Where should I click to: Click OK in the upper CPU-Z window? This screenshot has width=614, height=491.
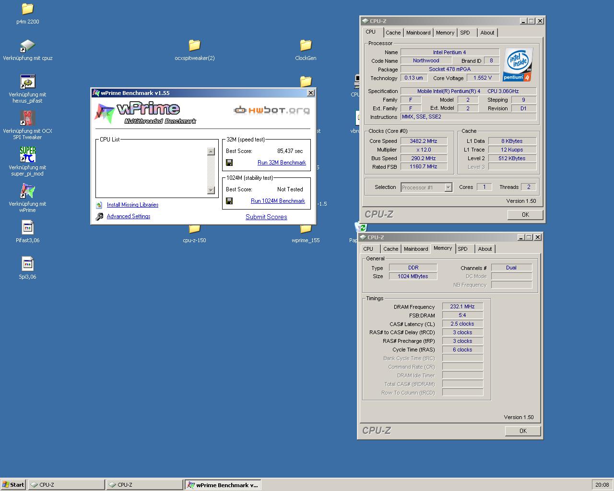[x=525, y=215]
